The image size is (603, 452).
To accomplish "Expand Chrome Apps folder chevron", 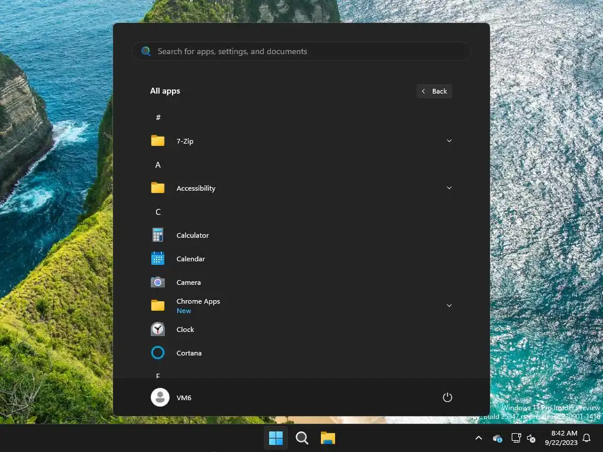I will (x=449, y=305).
